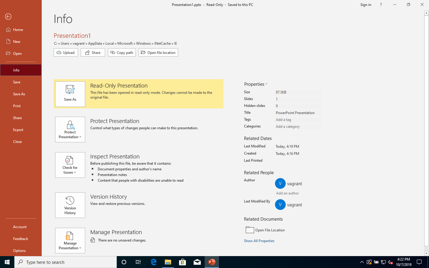Click the PowerPoint icon in the taskbar

212,262
